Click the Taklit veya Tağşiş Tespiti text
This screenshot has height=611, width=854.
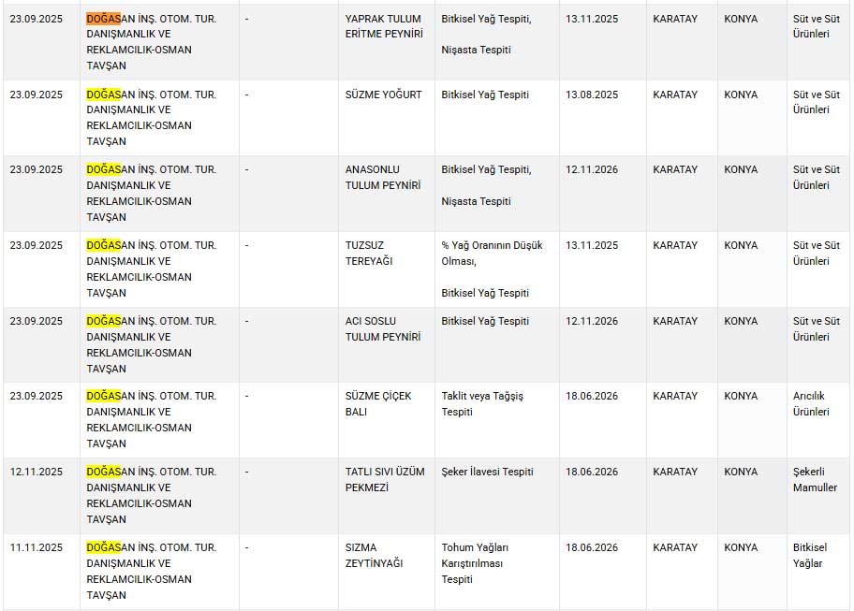click(482, 404)
